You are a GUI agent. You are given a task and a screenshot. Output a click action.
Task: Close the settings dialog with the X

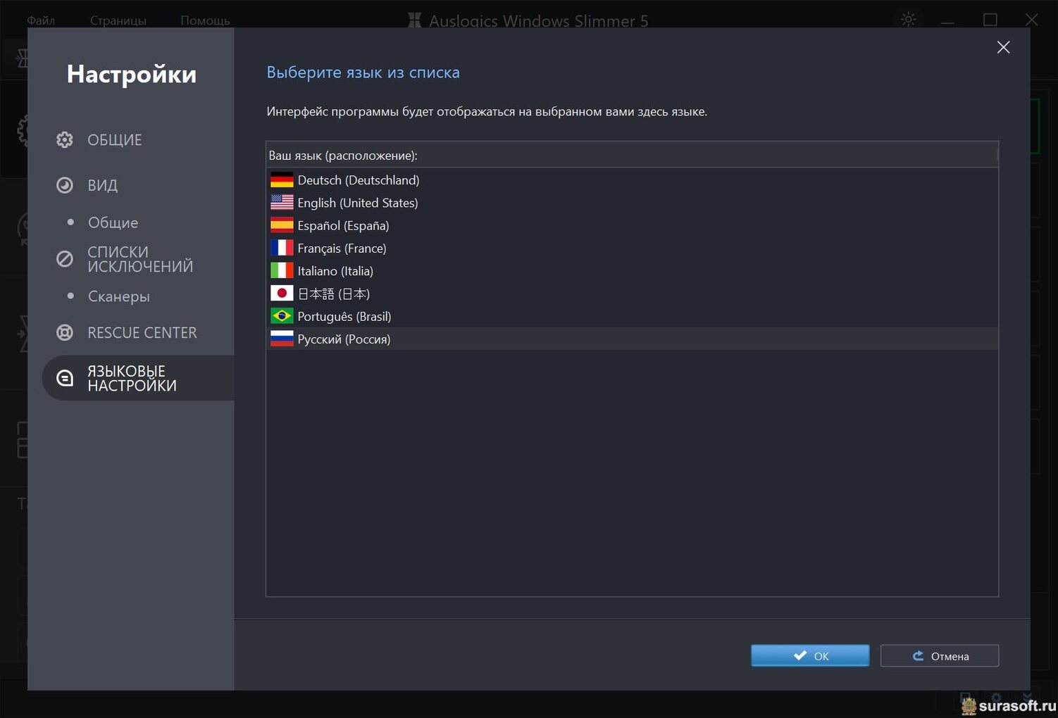coord(1004,47)
